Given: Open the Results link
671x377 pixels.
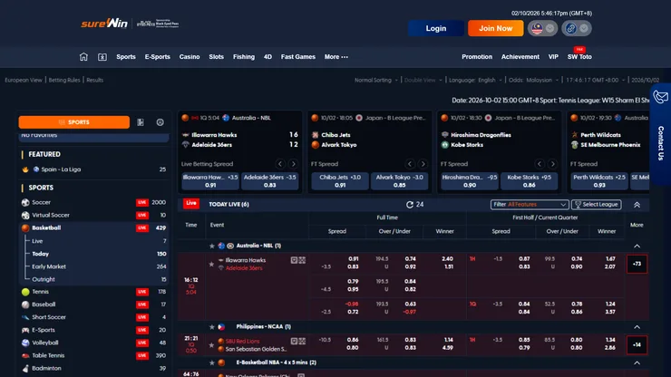Looking at the screenshot, I should coord(94,80).
